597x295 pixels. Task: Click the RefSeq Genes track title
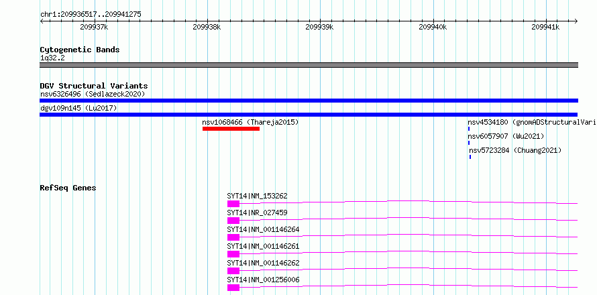click(68, 188)
